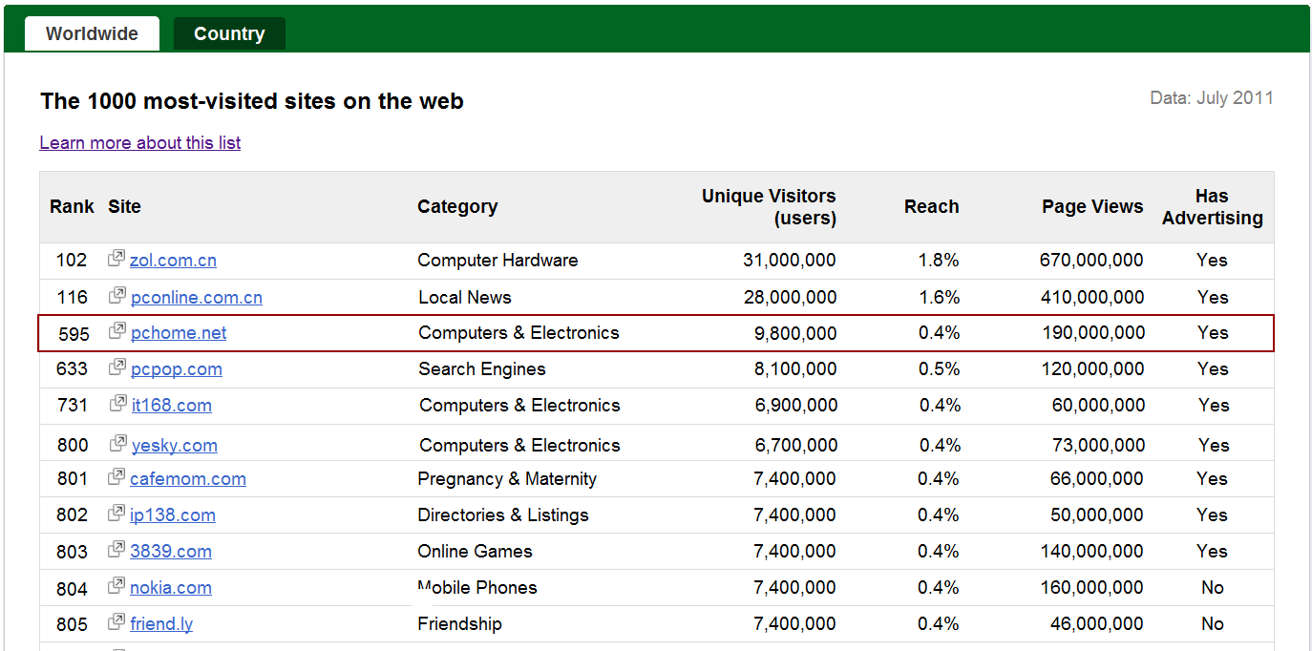Open external link icon beside 3839.com
Image resolution: width=1312 pixels, height=651 pixels.
pos(116,550)
